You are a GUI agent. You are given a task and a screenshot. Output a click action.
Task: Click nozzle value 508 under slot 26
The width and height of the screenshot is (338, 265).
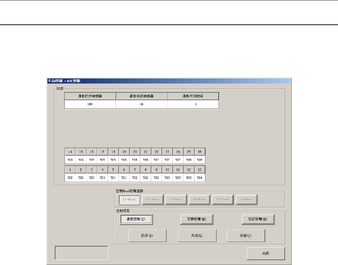coord(200,160)
